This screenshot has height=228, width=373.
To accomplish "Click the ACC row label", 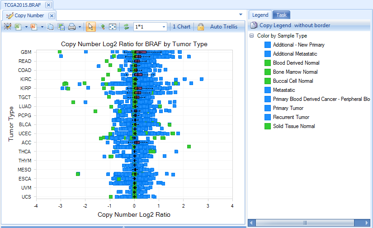I will pos(26,142).
